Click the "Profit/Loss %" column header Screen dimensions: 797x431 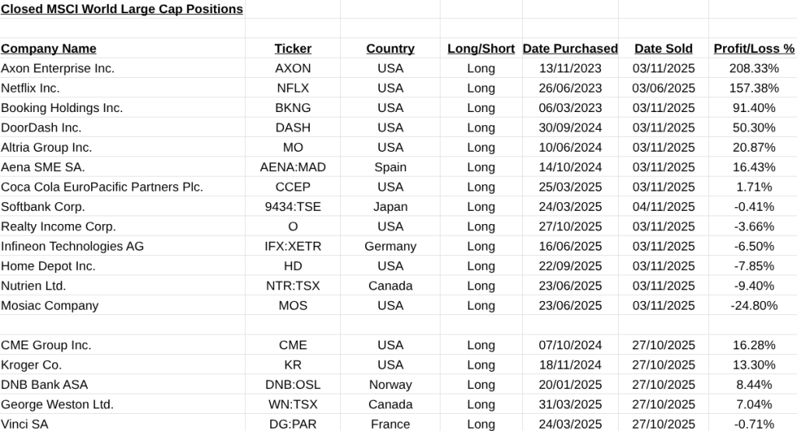pos(753,48)
